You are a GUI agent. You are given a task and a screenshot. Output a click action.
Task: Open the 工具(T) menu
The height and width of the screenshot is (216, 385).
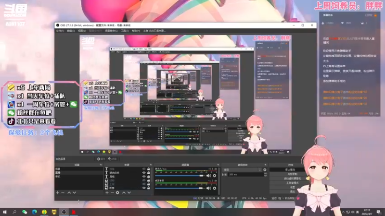125,31
